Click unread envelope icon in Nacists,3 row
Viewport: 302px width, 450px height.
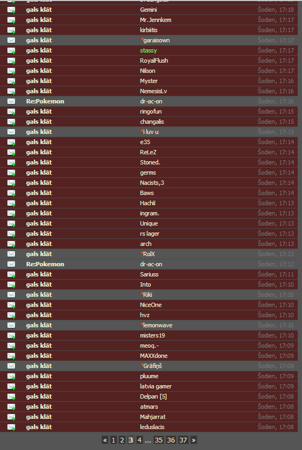click(x=11, y=183)
